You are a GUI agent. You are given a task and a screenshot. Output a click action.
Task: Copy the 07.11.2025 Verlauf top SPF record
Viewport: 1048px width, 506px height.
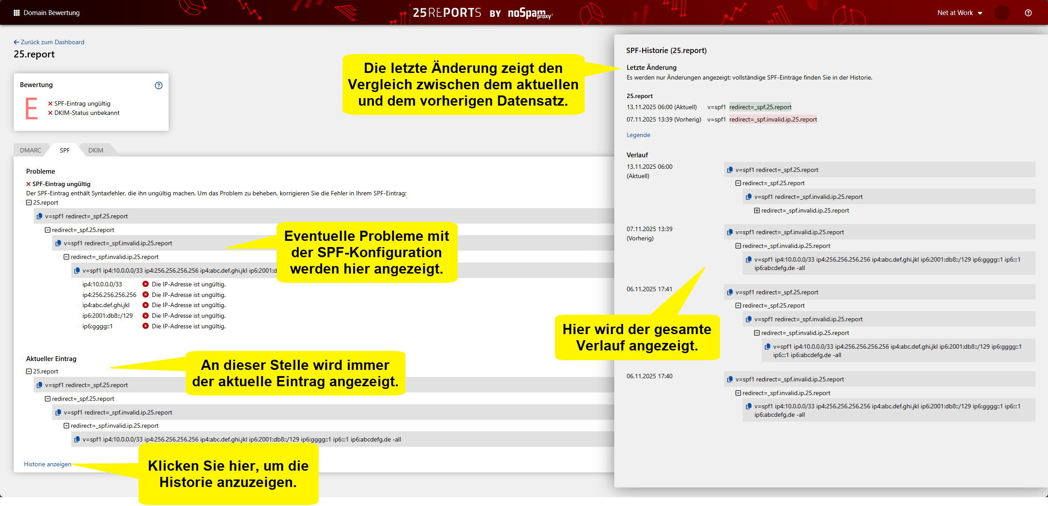click(730, 232)
